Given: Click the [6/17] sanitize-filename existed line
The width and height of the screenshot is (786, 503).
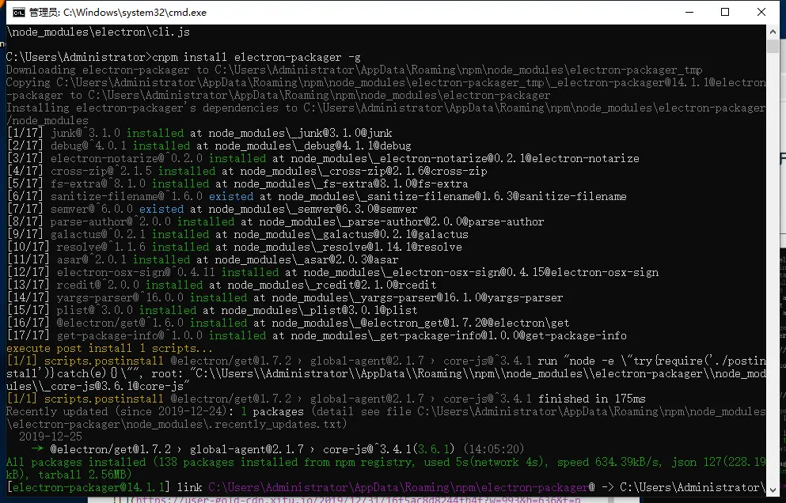Looking at the screenshot, I should click(317, 196).
